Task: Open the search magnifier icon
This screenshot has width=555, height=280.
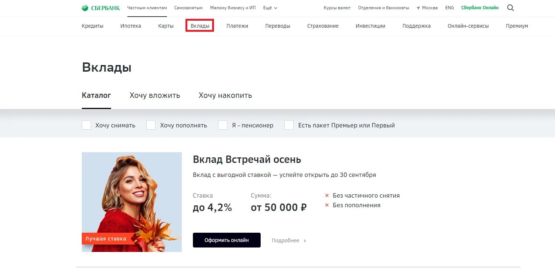Action: [511, 8]
